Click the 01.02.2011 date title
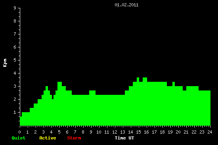This screenshot has width=218, height=145. coord(126,5)
